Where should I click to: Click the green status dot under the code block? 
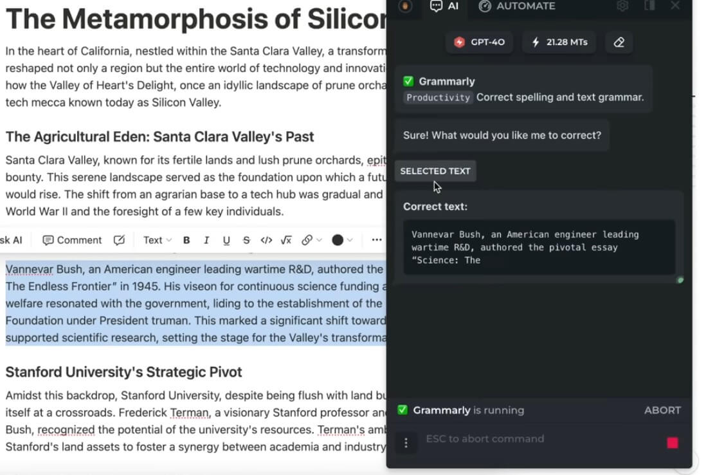coord(680,281)
